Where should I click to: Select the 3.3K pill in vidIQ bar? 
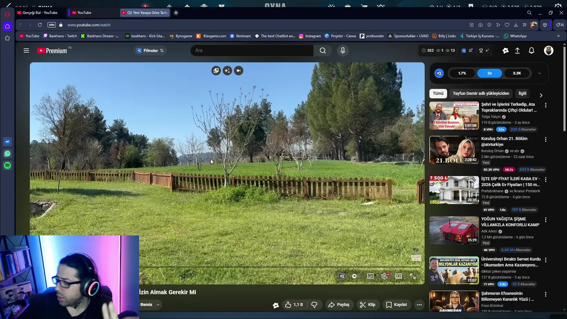[517, 73]
